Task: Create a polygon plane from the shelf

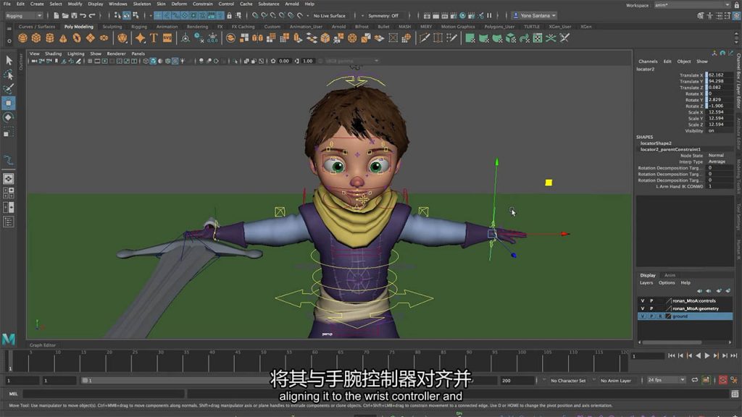Action: [90, 38]
